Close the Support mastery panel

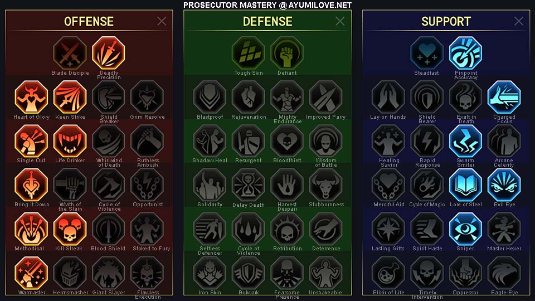pos(519,21)
